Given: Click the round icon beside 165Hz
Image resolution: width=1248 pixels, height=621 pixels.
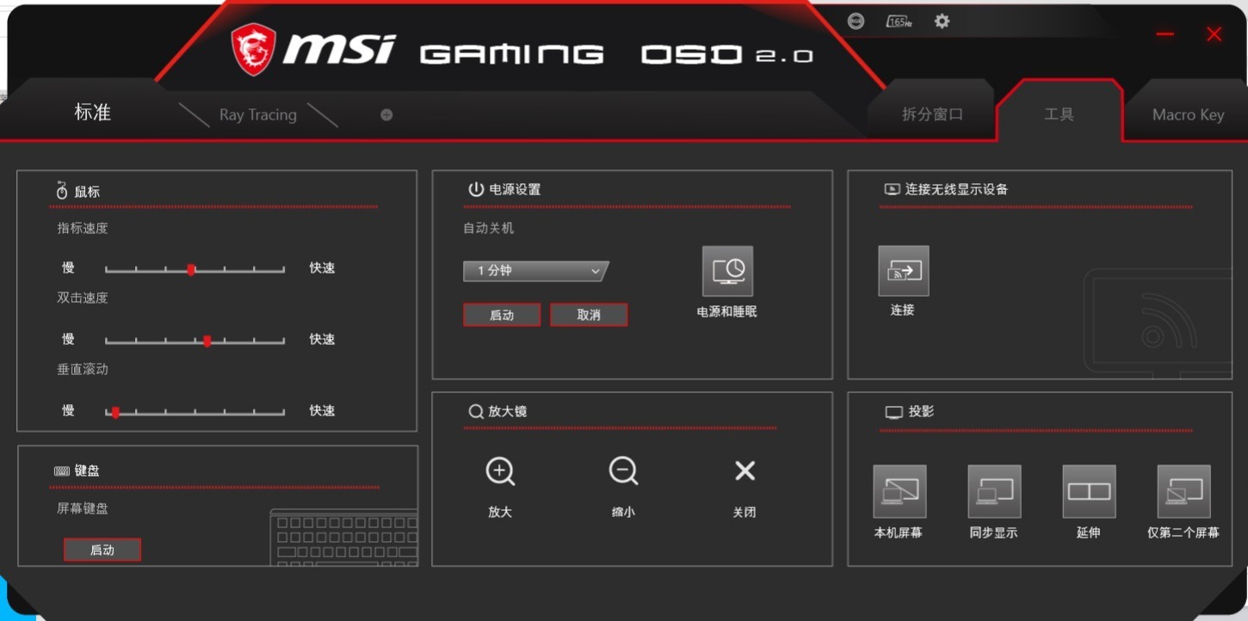Looking at the screenshot, I should coord(856,22).
